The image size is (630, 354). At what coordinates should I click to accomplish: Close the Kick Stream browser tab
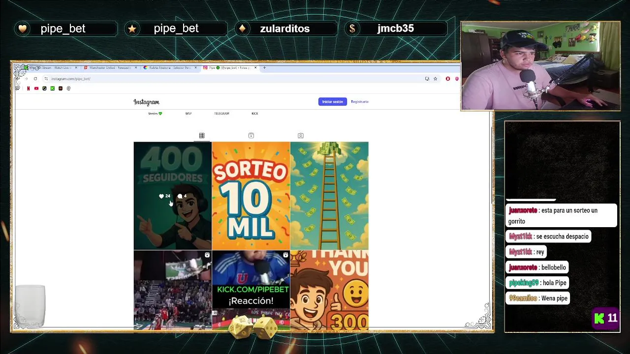click(x=76, y=68)
